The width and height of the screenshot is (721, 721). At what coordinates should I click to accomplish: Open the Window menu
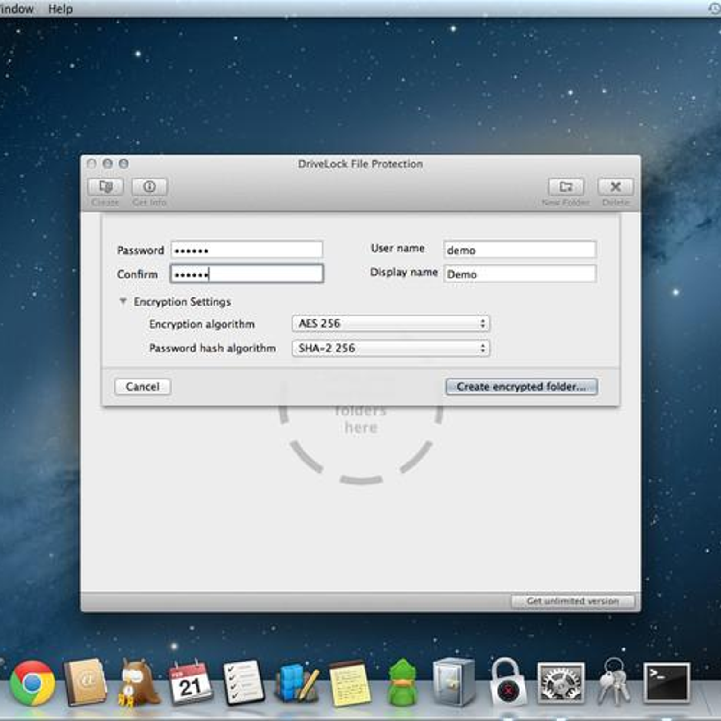point(17,9)
